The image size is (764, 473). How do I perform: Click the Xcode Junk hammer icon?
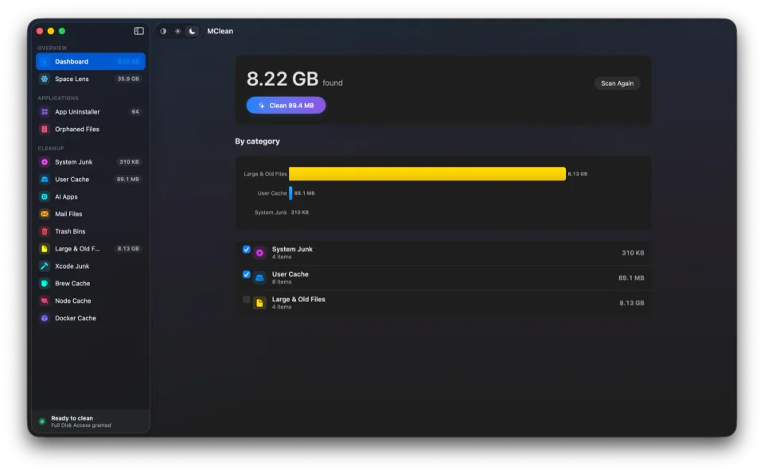click(45, 266)
